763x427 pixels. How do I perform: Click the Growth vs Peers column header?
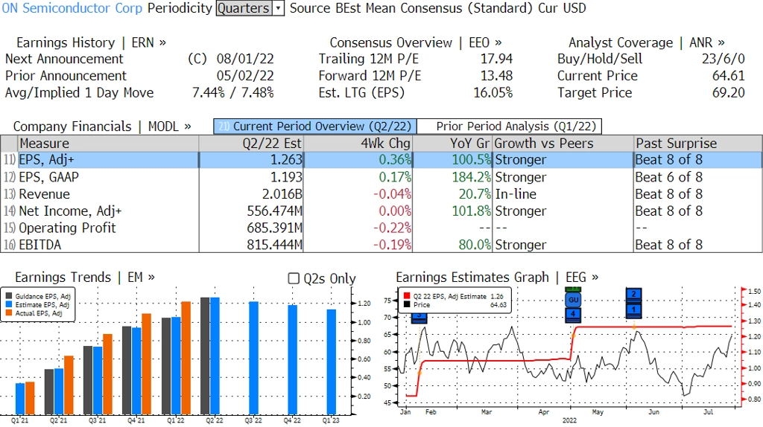[x=563, y=144]
